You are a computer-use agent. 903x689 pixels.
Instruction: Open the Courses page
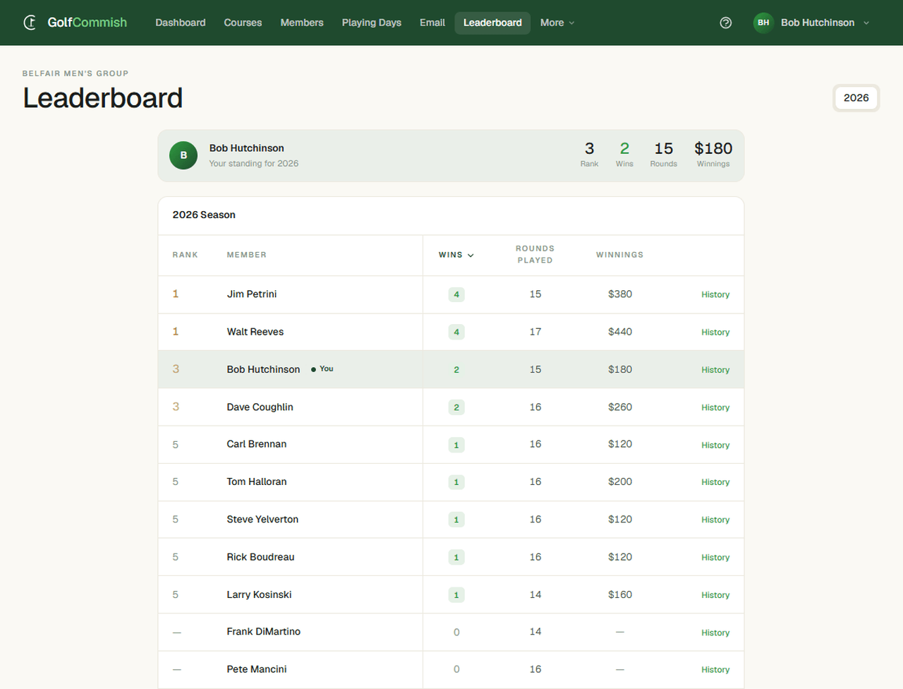click(243, 23)
